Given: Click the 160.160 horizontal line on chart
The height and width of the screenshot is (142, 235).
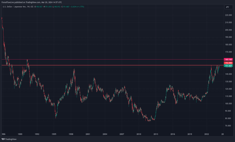Looking at the screenshot, I should pyautogui.click(x=113, y=59).
